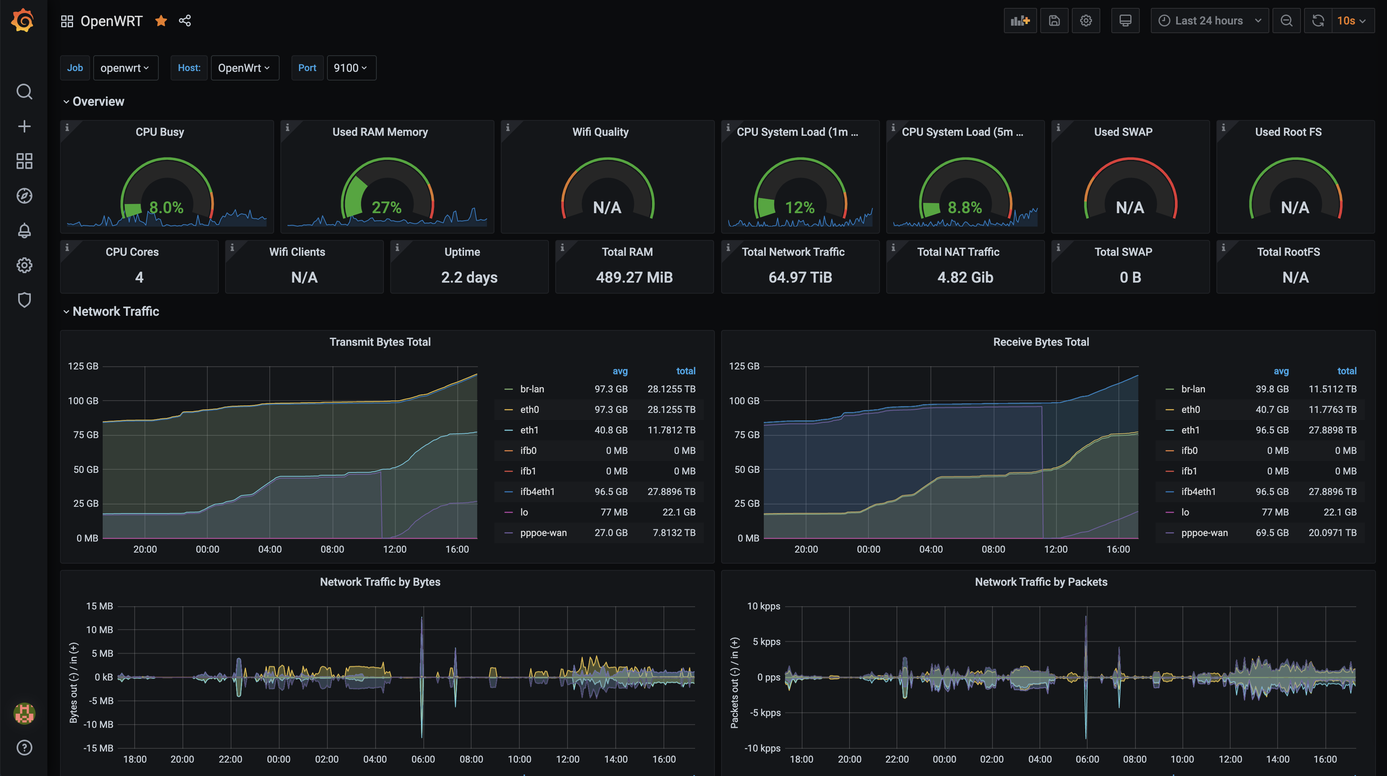Save dashboard using the floppy disk icon
This screenshot has width=1387, height=776.
coord(1054,21)
